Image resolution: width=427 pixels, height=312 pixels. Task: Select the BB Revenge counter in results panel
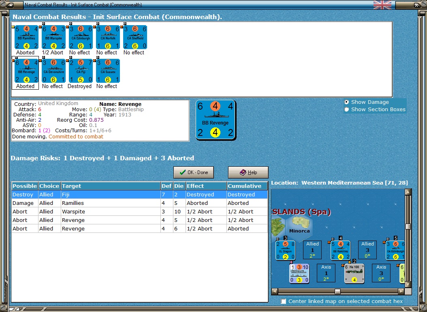coord(26,71)
